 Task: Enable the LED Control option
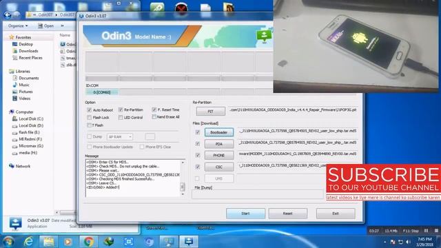[x=121, y=117]
